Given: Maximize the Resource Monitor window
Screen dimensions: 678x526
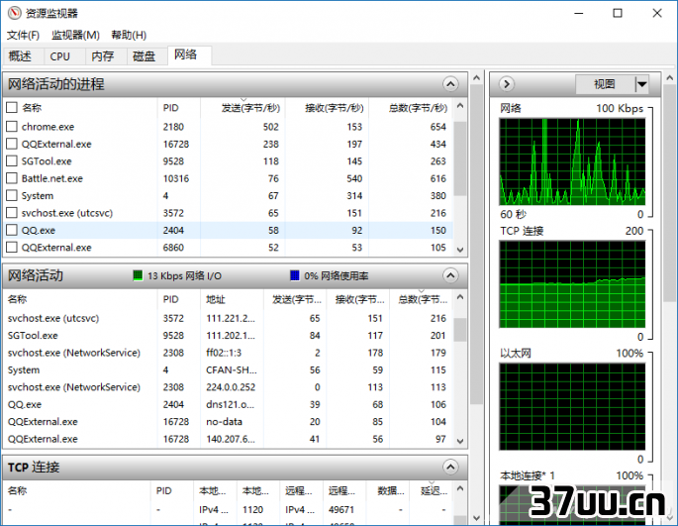Looking at the screenshot, I should 618,13.
